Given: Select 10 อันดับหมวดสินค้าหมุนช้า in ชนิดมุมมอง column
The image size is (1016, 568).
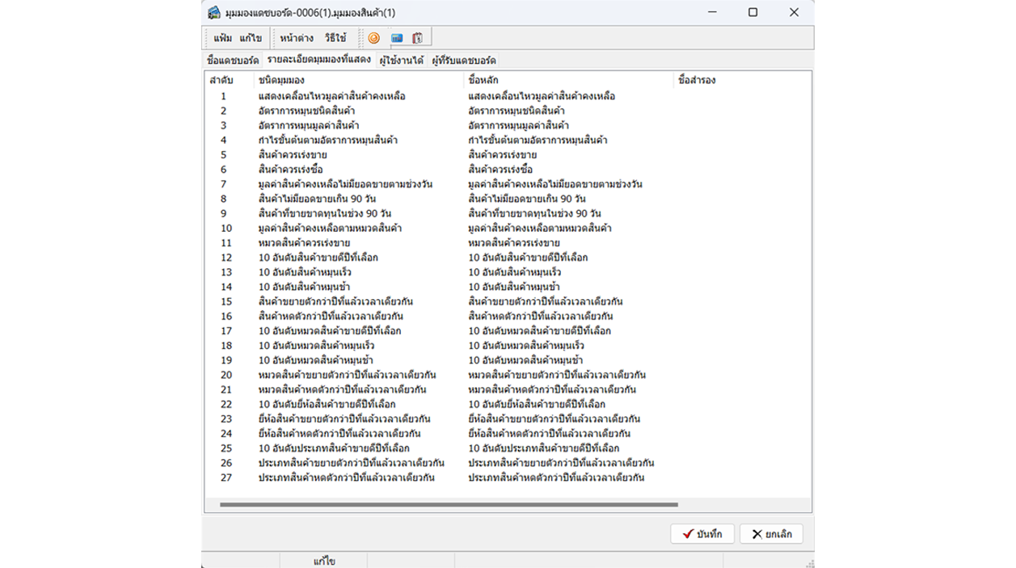Looking at the screenshot, I should click(317, 360).
